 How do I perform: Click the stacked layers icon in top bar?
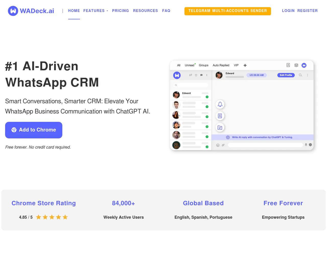pos(296,65)
